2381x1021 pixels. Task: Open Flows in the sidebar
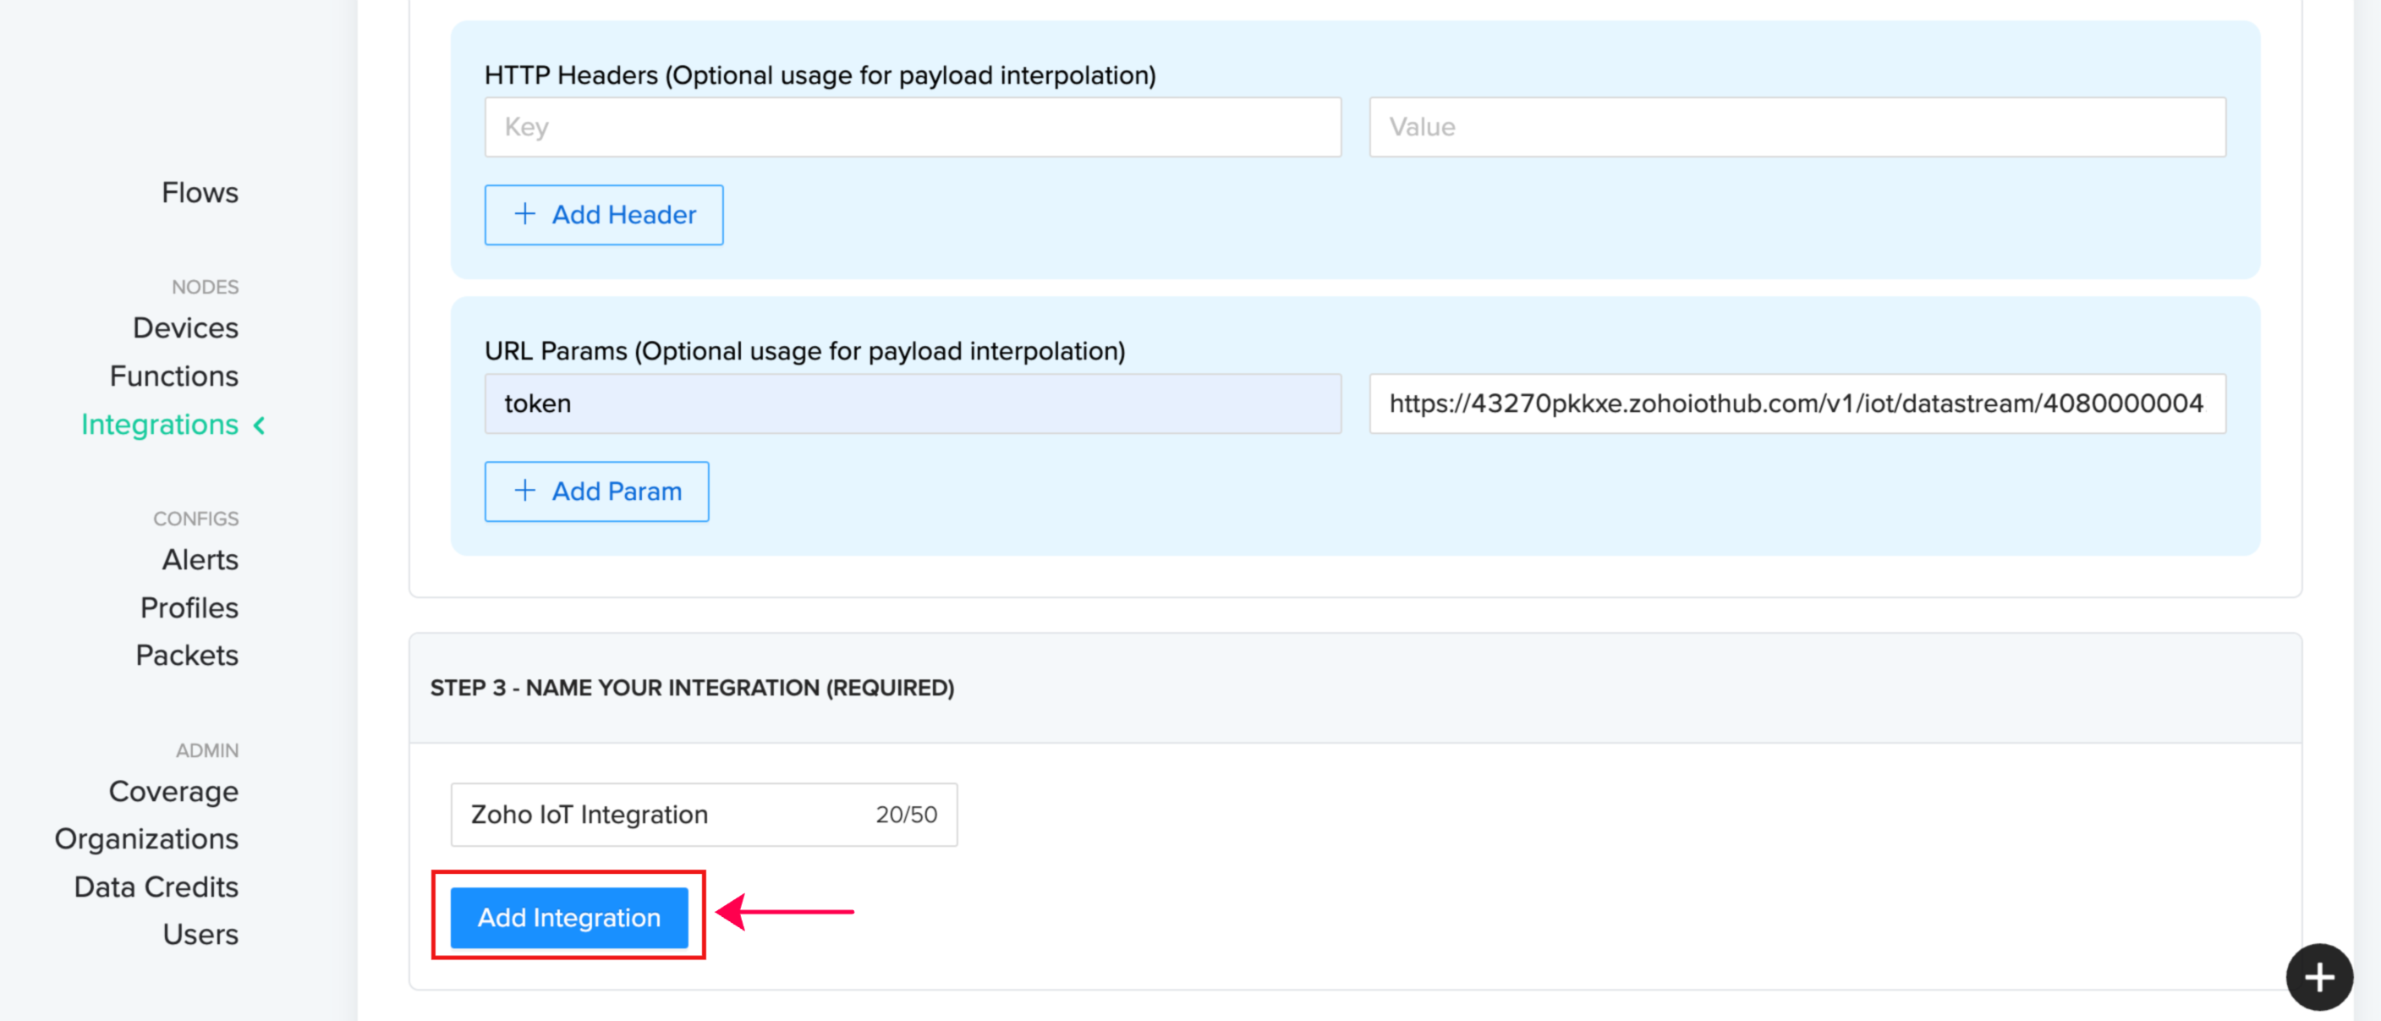click(x=200, y=192)
